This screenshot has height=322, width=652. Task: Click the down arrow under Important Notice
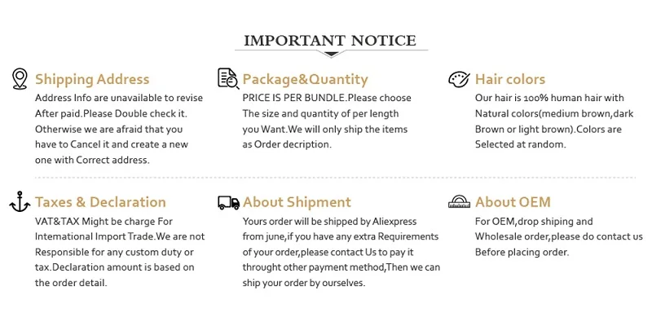click(331, 54)
